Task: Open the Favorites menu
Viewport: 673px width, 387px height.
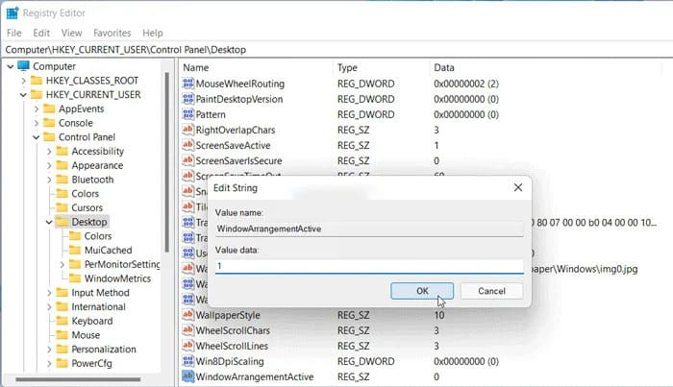Action: [114, 33]
